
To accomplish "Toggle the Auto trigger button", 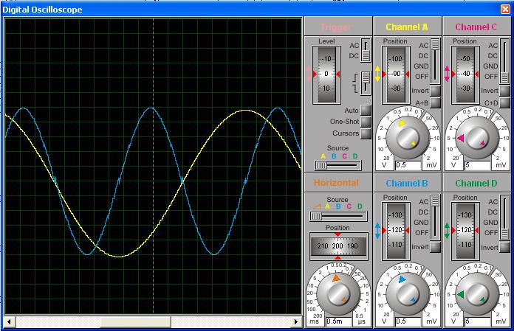I will point(366,111).
